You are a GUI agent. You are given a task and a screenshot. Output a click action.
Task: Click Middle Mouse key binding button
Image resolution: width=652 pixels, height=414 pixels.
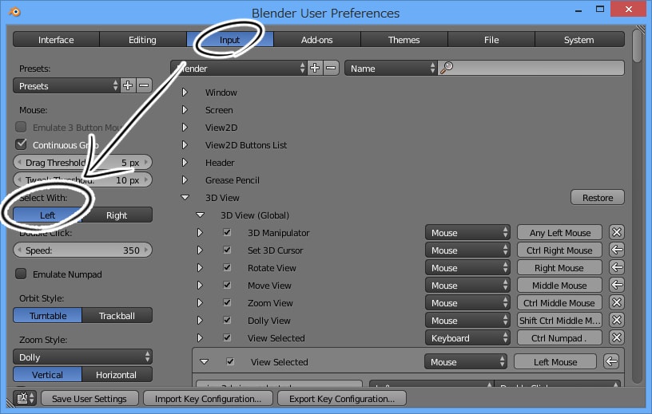click(559, 285)
